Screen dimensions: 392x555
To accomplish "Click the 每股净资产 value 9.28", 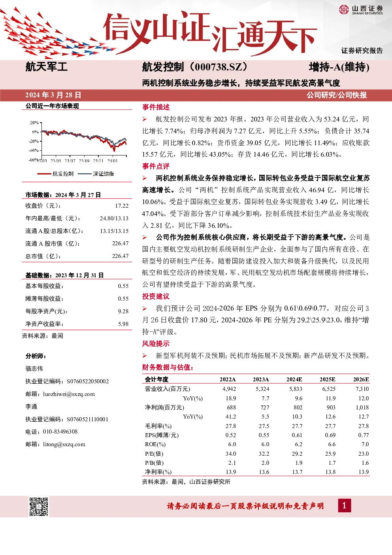I will (x=123, y=311).
